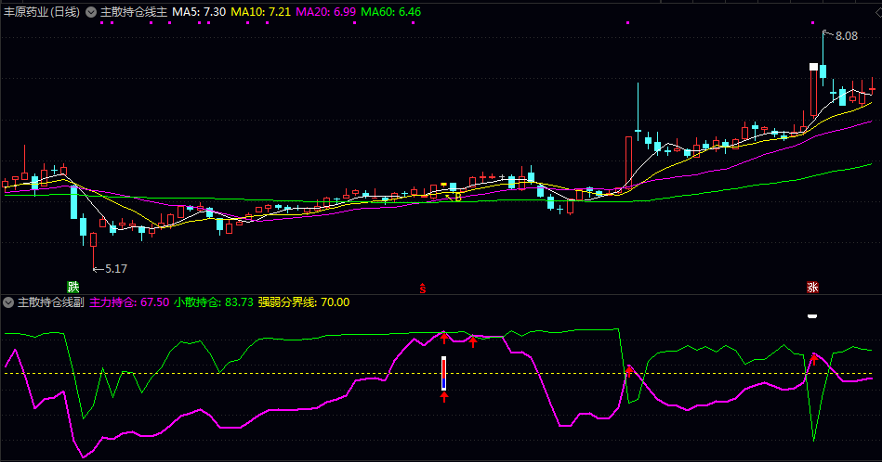
Task: Click the green 跌 marker icon
Action: coord(72,287)
